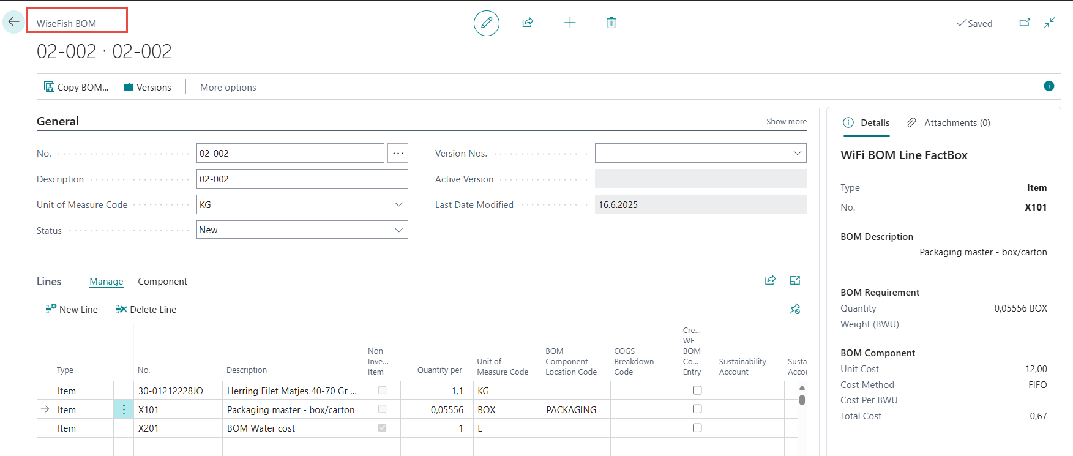This screenshot has height=456, width=1073.
Task: Expand the Status dropdown
Action: 398,230
